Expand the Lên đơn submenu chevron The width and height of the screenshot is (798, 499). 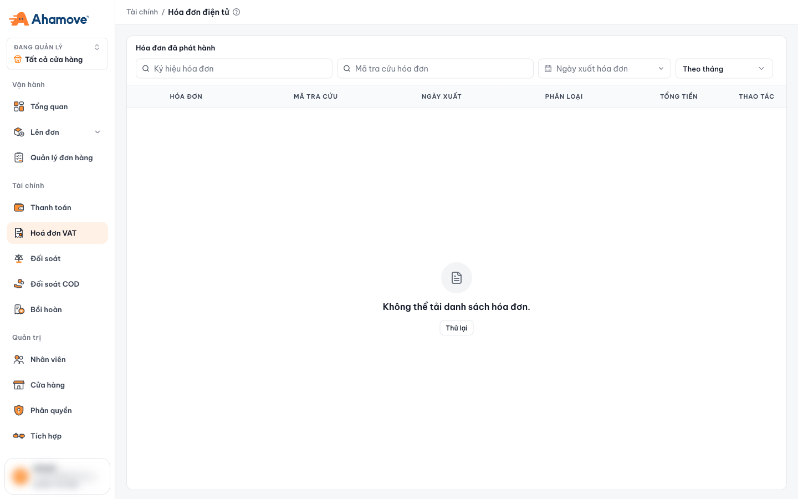point(98,132)
